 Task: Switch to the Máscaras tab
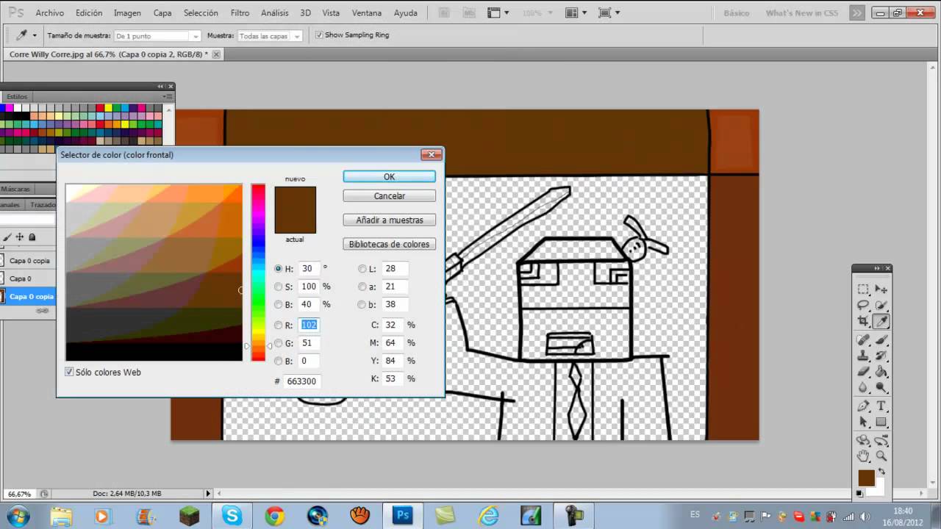tap(15, 189)
